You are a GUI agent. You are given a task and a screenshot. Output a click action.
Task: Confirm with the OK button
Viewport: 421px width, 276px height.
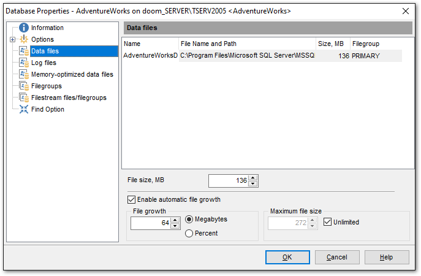[x=287, y=258]
